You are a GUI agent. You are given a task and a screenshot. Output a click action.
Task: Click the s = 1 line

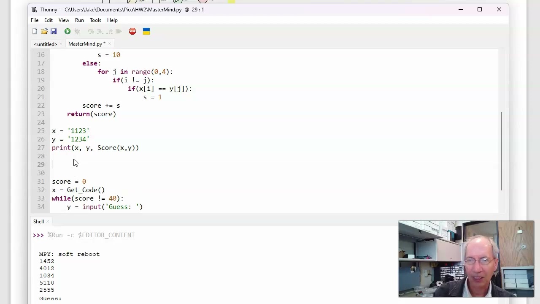pyautogui.click(x=152, y=97)
